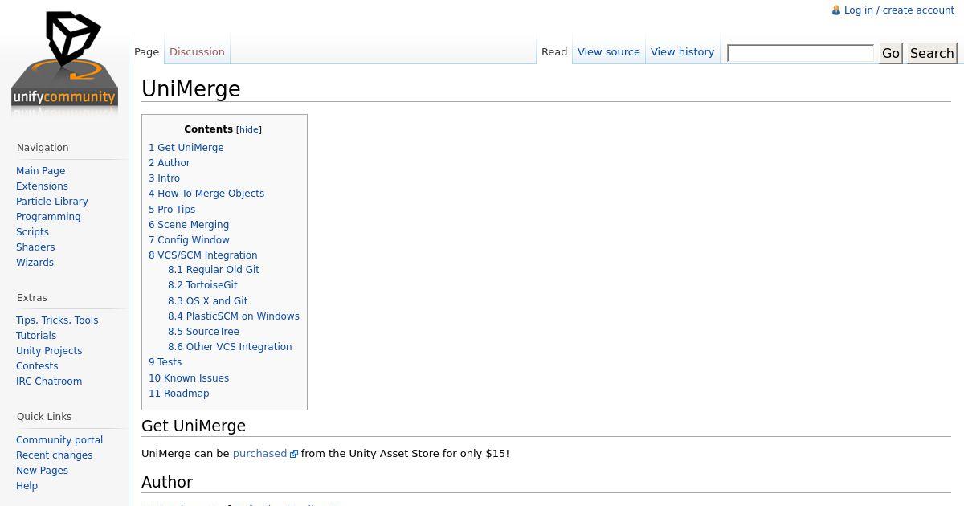Screen dimensions: 964x506
Task: Open the View source tab
Action: 609,51
